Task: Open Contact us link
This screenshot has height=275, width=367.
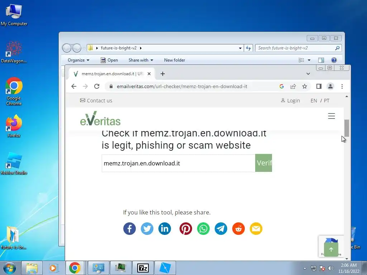Action: tap(96, 101)
